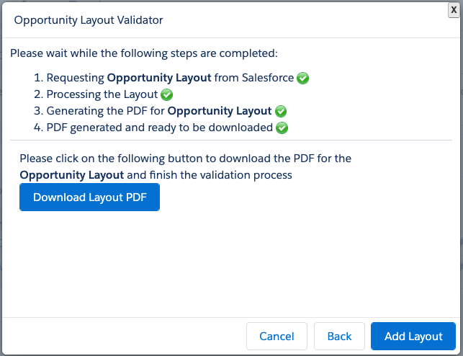Click the green check beside Processing the Layout
Screen dimensions: 463x356
(x=167, y=94)
